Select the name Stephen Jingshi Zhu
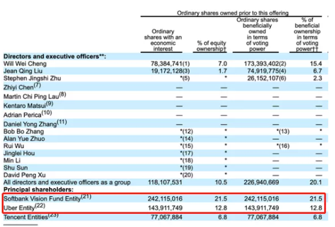This screenshot has width=335, height=227. 32,78
